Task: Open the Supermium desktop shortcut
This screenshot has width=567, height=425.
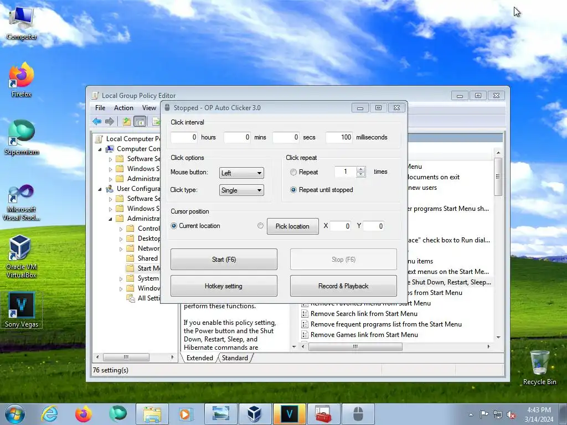Action: point(22,137)
